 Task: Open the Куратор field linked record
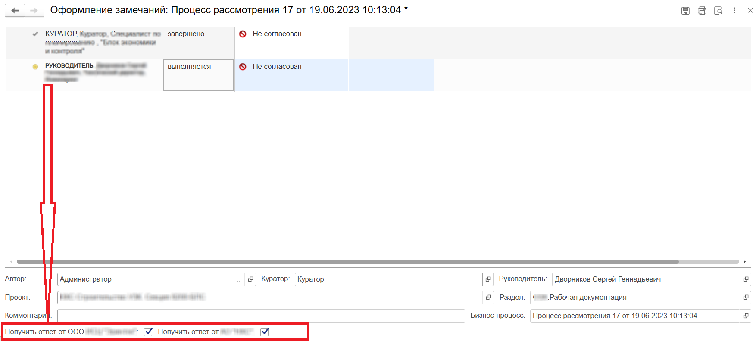(x=488, y=279)
